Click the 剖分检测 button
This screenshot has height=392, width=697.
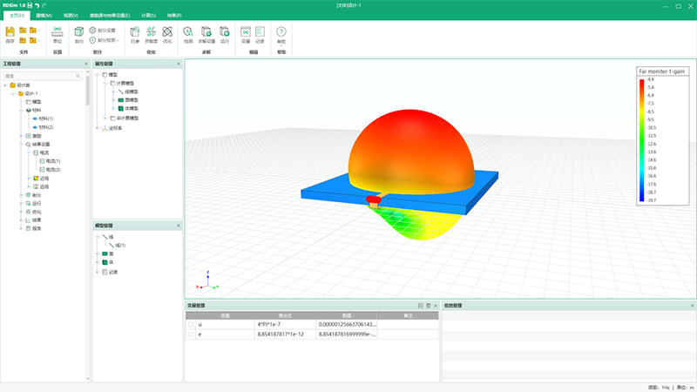(x=105, y=40)
